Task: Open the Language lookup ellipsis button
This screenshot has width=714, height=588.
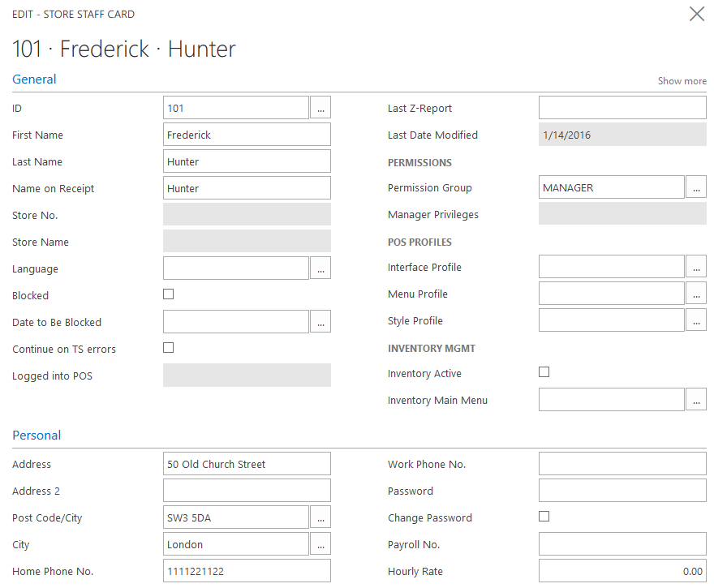Action: point(320,268)
